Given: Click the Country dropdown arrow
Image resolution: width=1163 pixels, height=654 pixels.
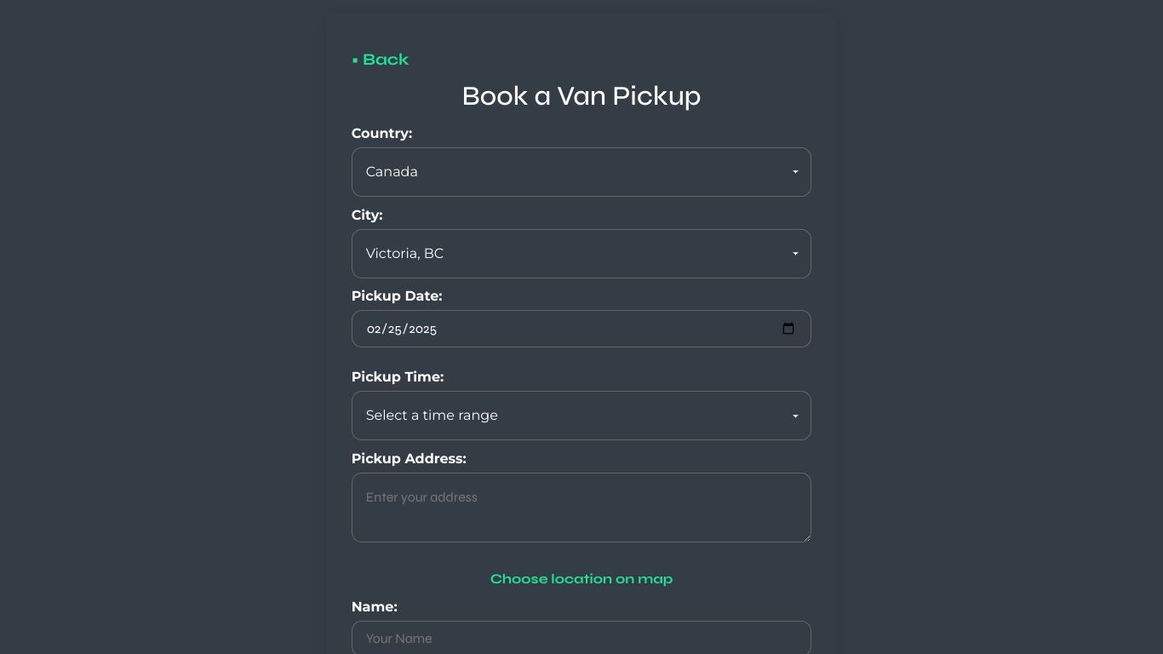Looking at the screenshot, I should [795, 172].
